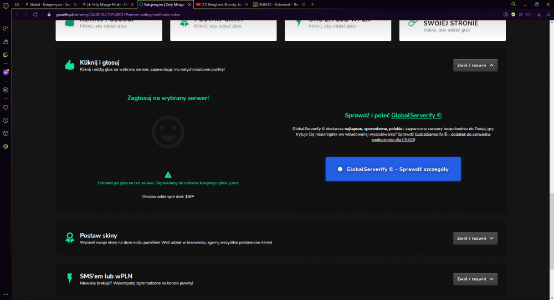Reload the current page
This screenshot has height=300, width=554.
click(35, 14)
